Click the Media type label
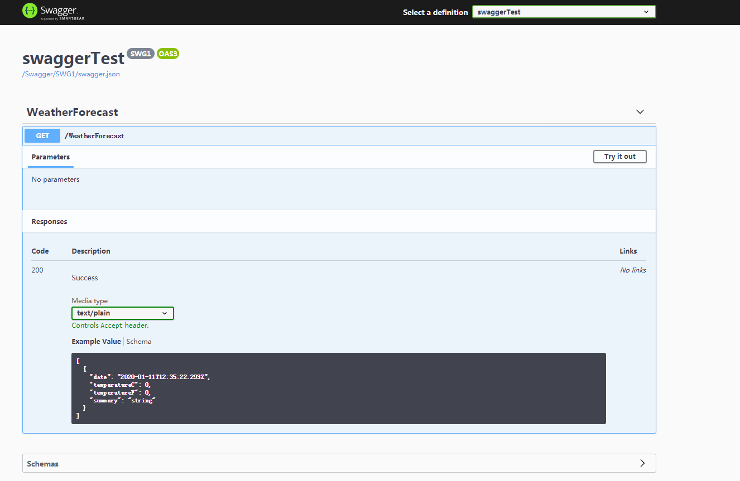 coord(90,301)
